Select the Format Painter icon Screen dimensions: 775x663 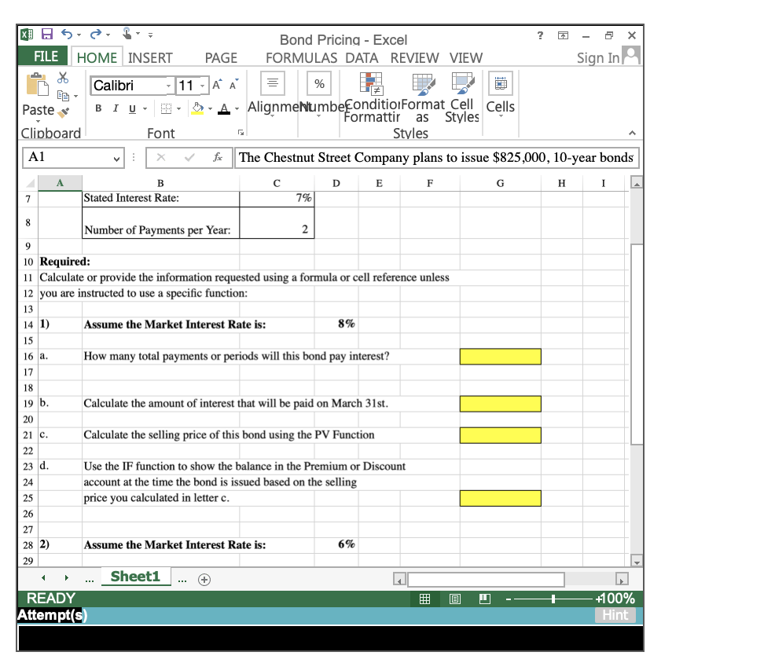coord(63,112)
